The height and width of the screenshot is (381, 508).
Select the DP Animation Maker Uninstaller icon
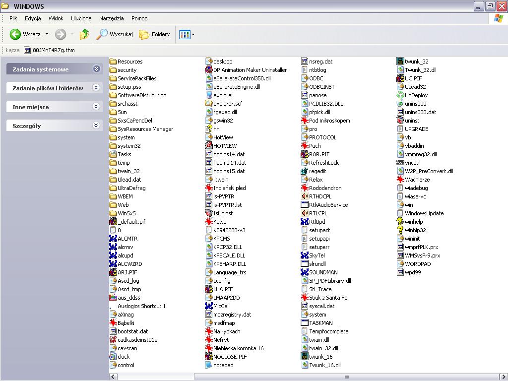209,69
